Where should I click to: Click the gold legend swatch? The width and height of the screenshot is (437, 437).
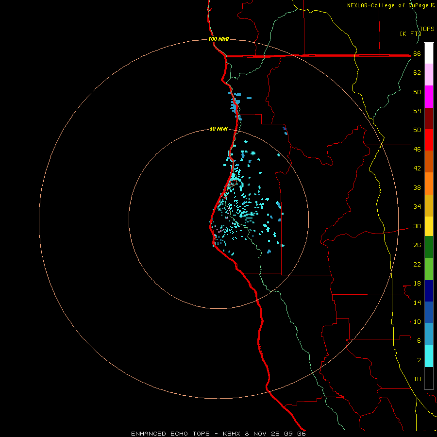pyautogui.click(x=429, y=205)
